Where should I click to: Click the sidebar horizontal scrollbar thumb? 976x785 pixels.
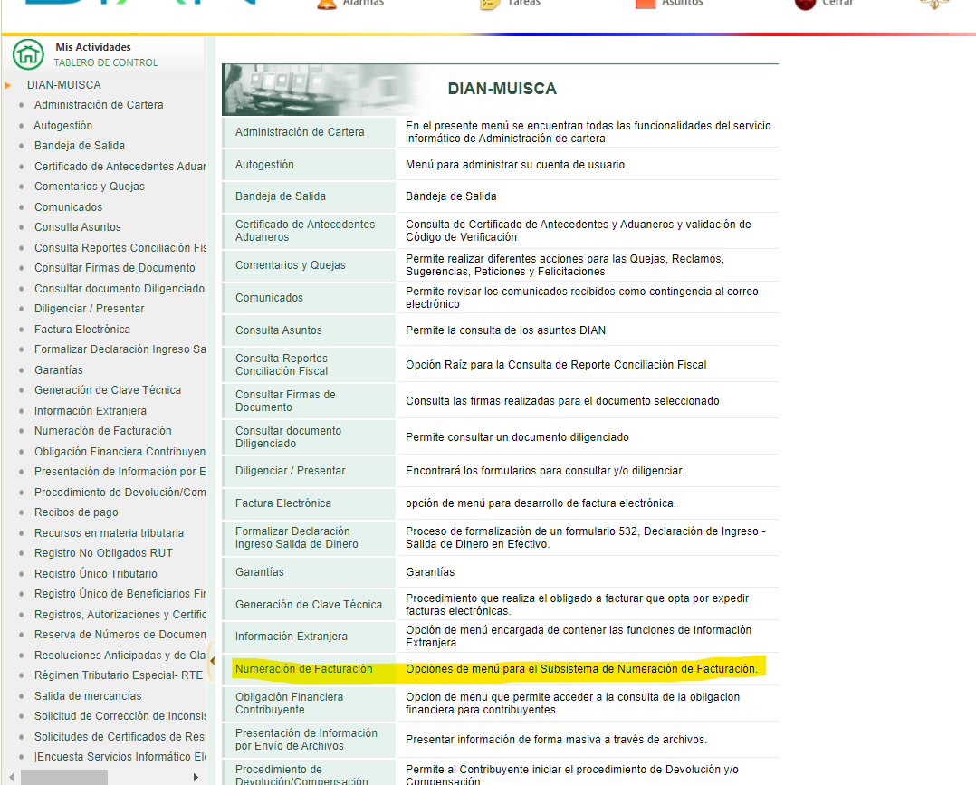[x=64, y=777]
